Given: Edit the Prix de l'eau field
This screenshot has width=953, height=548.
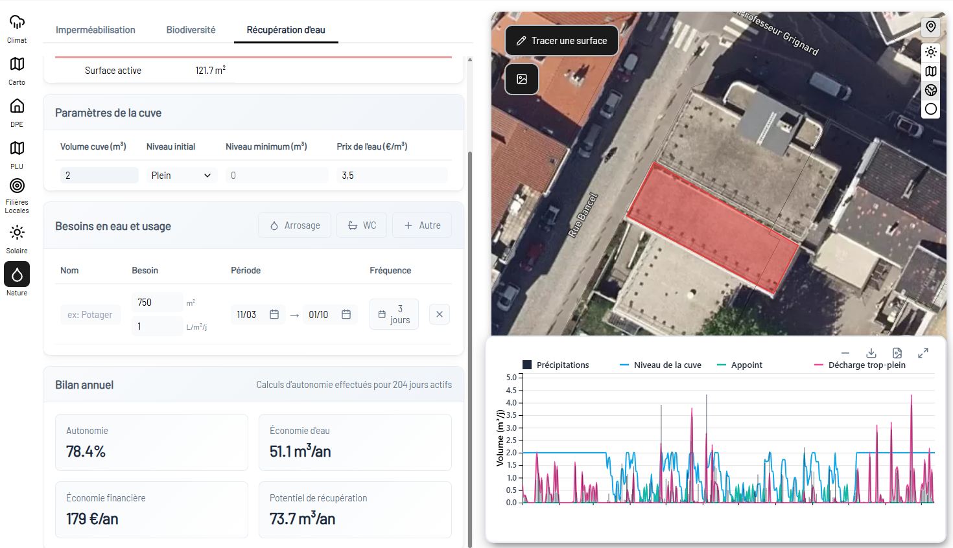Looking at the screenshot, I should 392,176.
